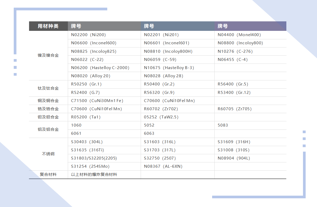Click the 用材种类 column header
Image resolution: width=317 pixels, height=207 pixels.
(48, 26)
